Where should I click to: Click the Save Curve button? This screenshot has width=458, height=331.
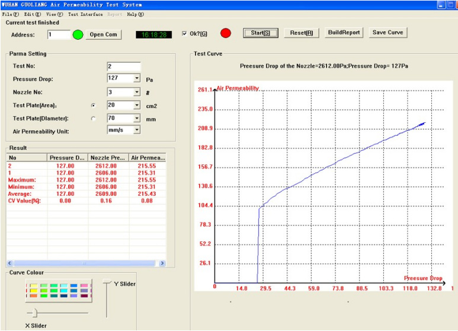[x=388, y=33]
